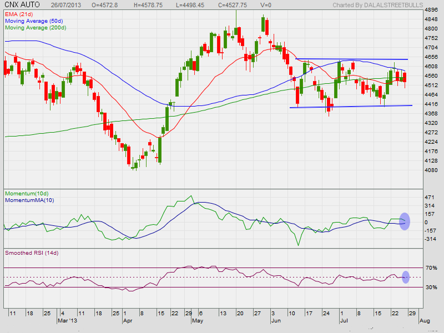
Task: Click the 4656 price axis label
Action: click(x=431, y=57)
